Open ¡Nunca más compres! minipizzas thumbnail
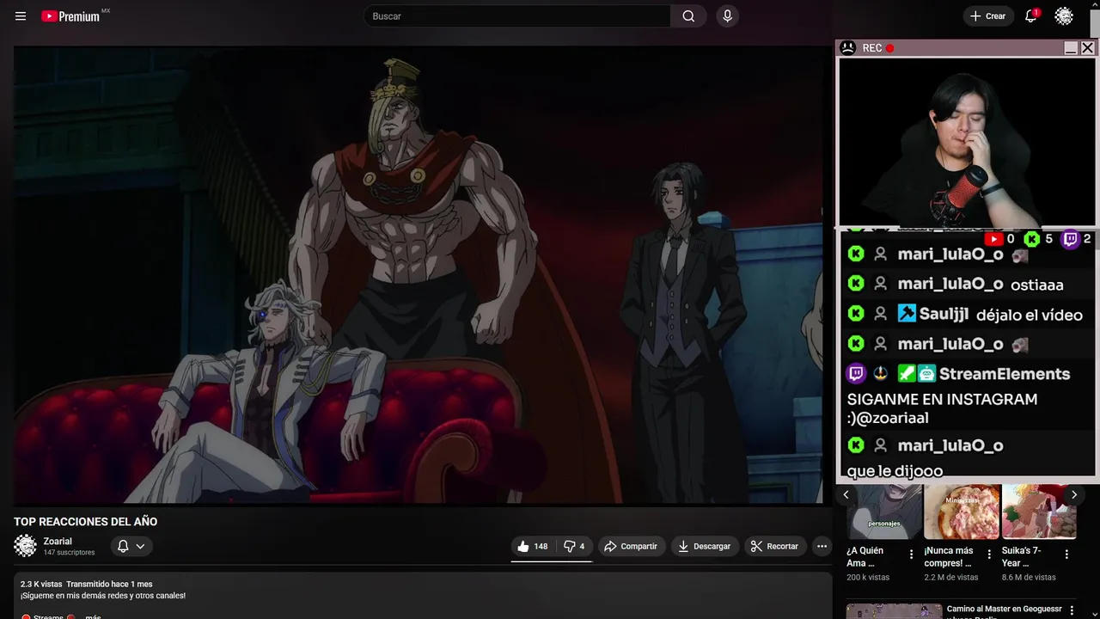The image size is (1100, 619). (962, 512)
